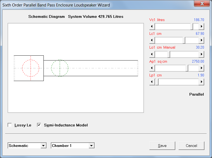Increase Ap1 sq cm with right arrow
Image resolution: width=212 pixels, height=158 pixels.
point(201,68)
